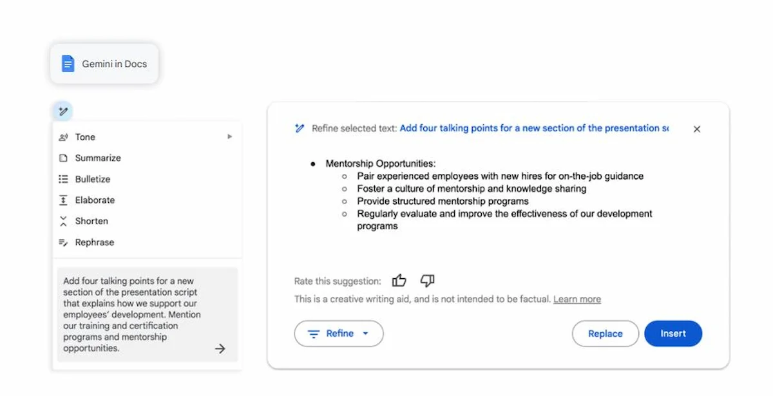Click the Google Docs file icon
Screen dimensions: 773x396
(x=68, y=64)
